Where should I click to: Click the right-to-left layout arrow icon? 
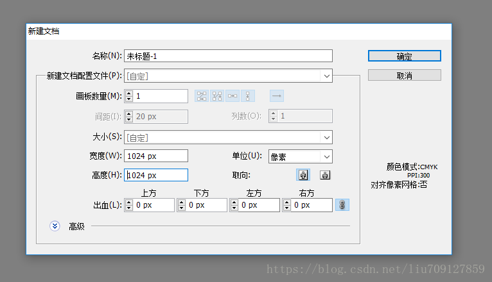click(277, 96)
